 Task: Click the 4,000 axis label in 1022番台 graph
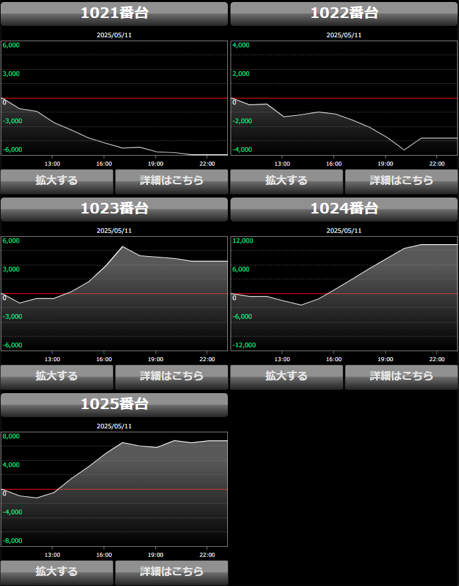coord(241,45)
